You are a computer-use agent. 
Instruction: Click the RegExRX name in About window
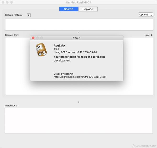coord(60,46)
